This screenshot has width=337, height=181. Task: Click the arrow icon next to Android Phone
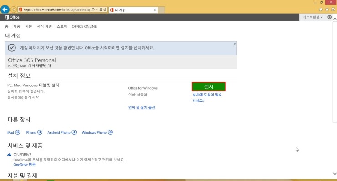point(74,132)
